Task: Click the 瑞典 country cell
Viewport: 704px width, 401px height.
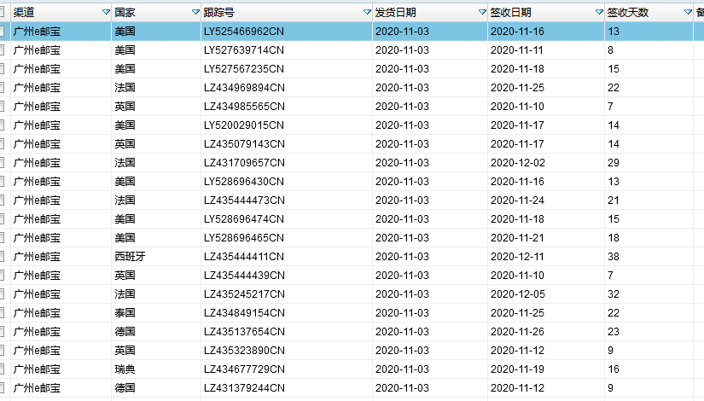Action: (x=125, y=369)
